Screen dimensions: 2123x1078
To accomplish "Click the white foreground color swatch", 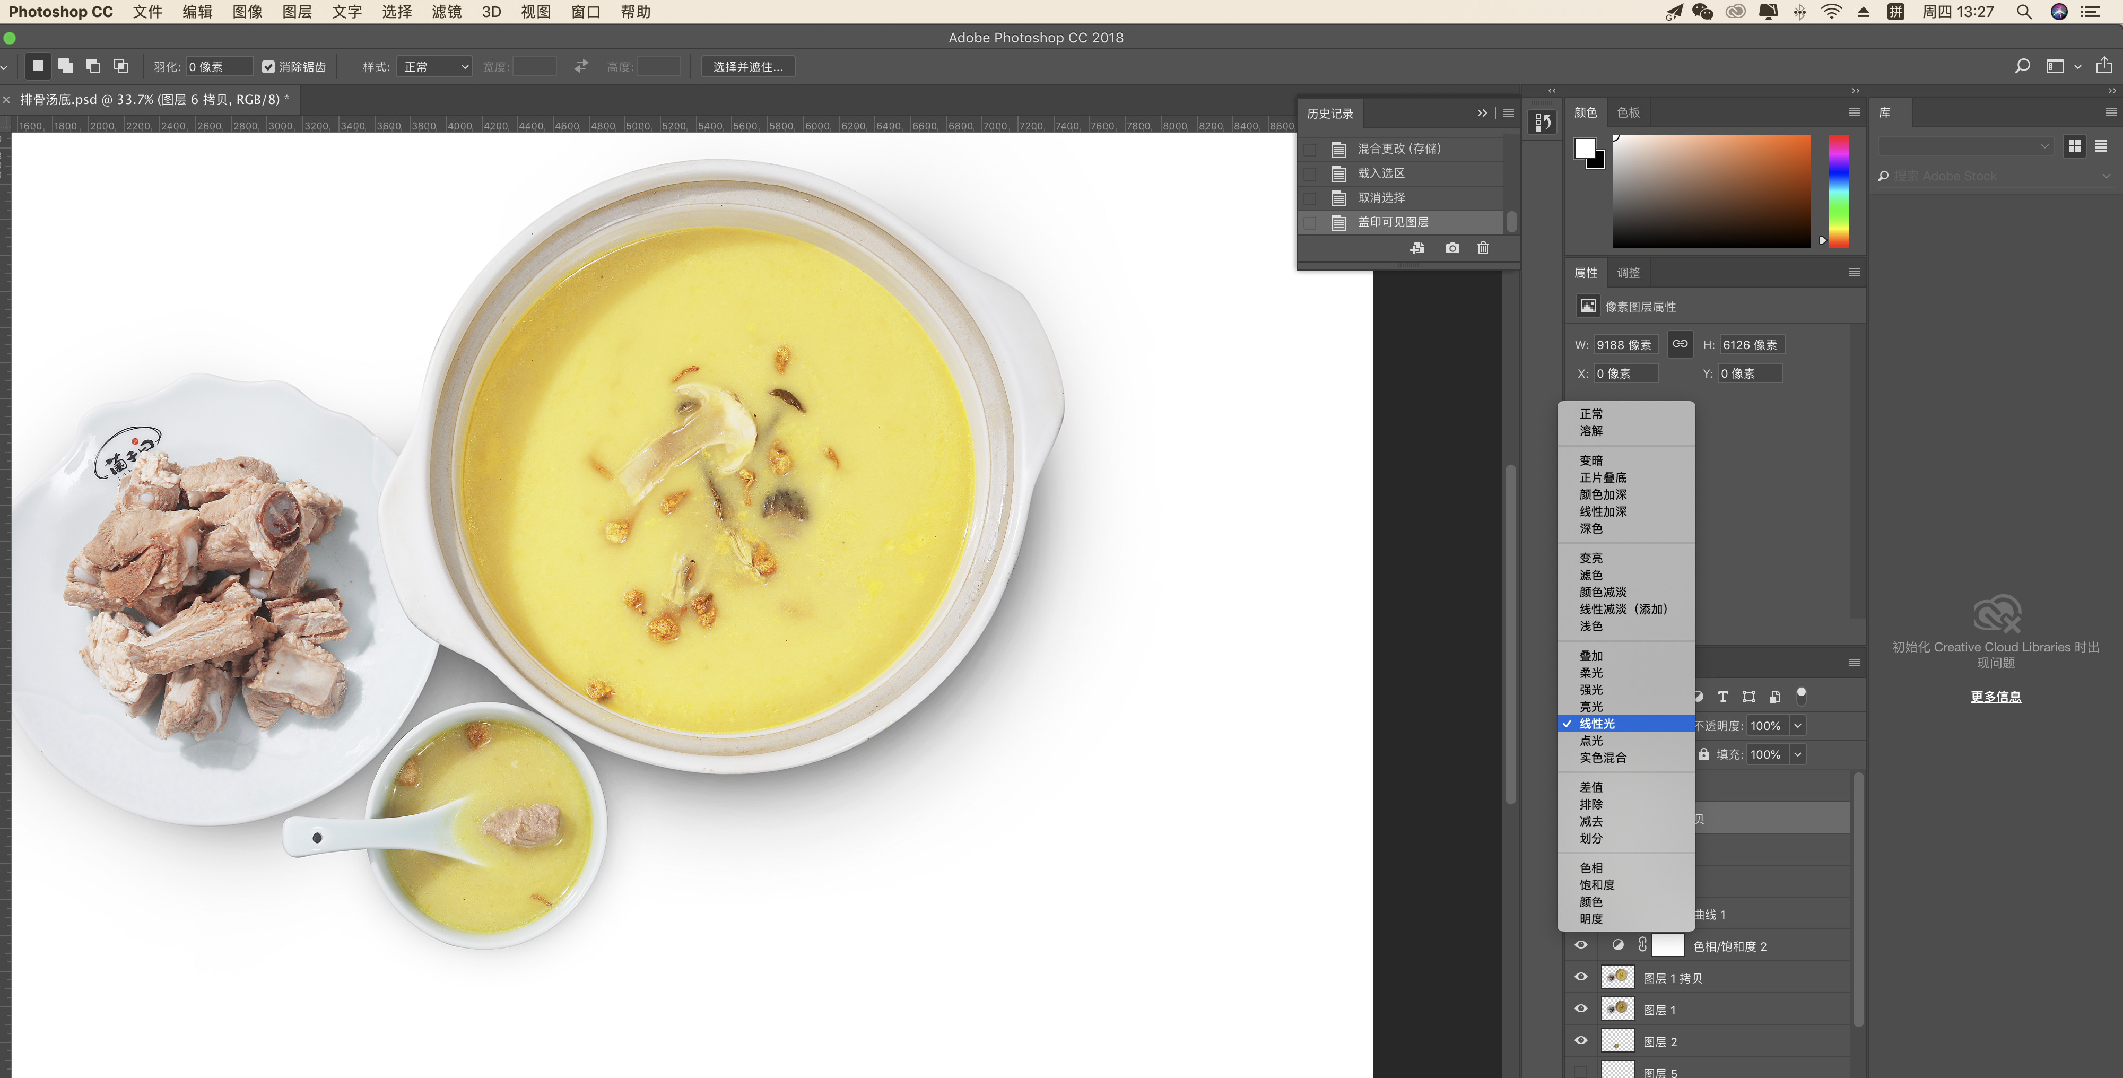I will point(1583,147).
